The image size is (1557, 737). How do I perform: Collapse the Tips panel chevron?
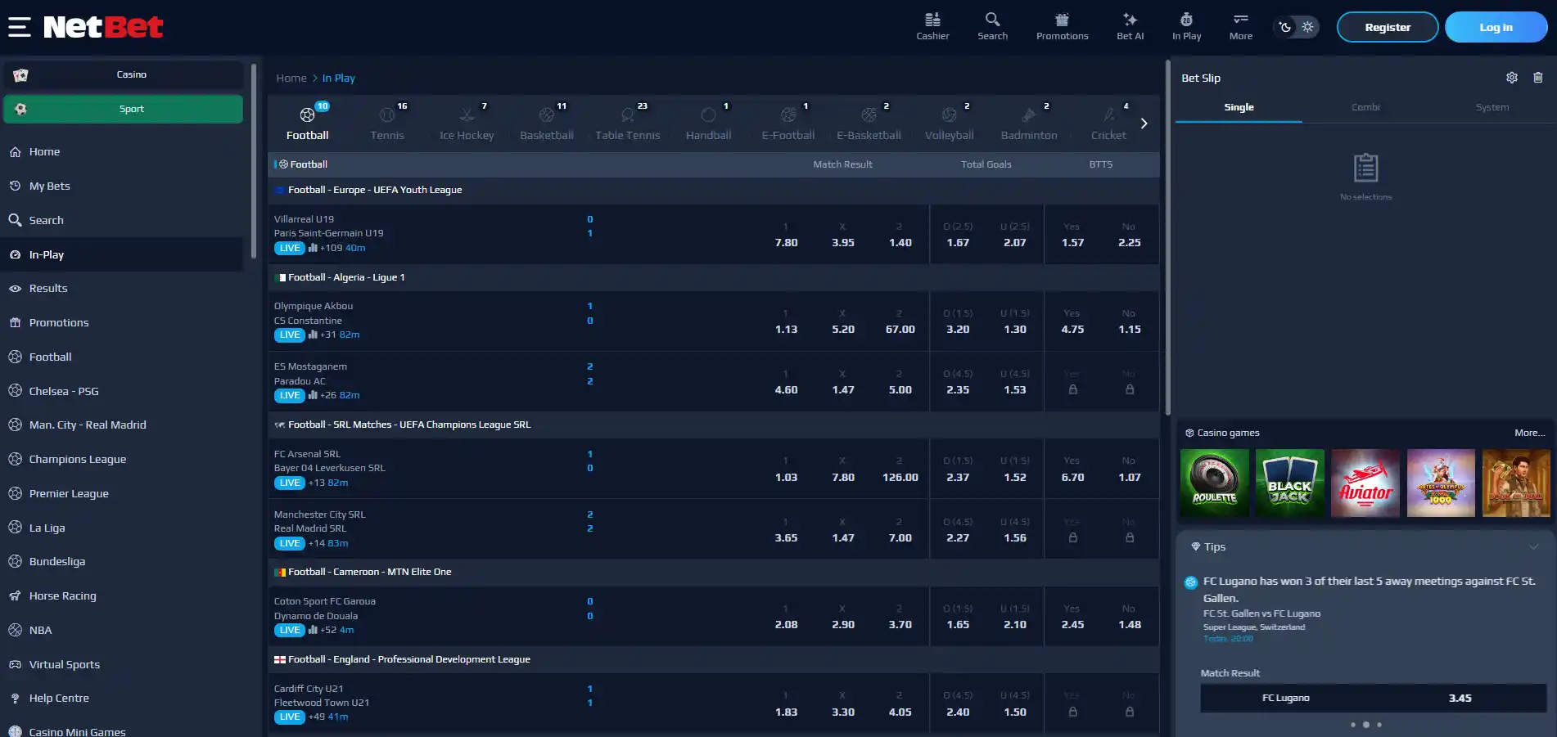[x=1534, y=546]
